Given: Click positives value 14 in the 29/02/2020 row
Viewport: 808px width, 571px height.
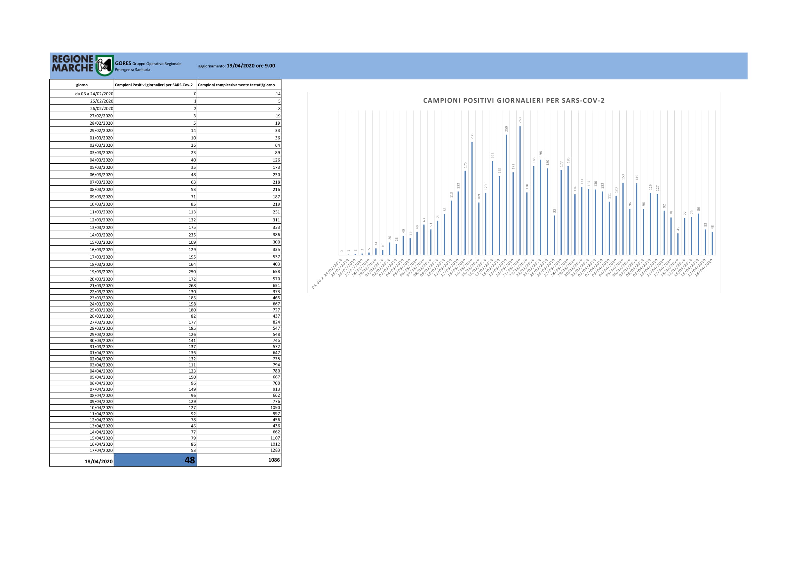Looking at the screenshot, I should pyautogui.click(x=155, y=130).
